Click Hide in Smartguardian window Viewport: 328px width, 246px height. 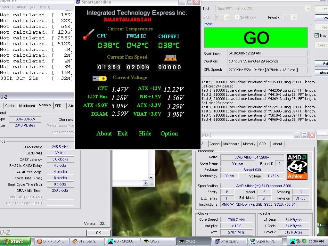point(145,134)
